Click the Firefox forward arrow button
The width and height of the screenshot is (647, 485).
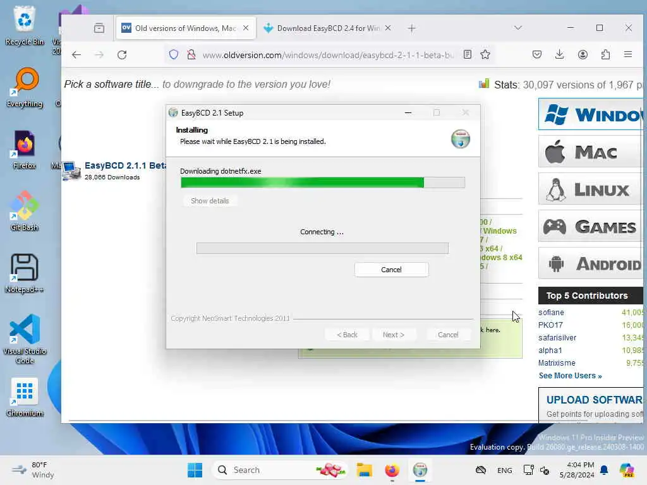99,55
